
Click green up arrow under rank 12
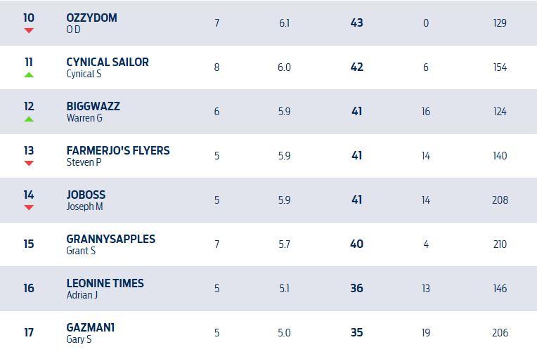coord(29,119)
